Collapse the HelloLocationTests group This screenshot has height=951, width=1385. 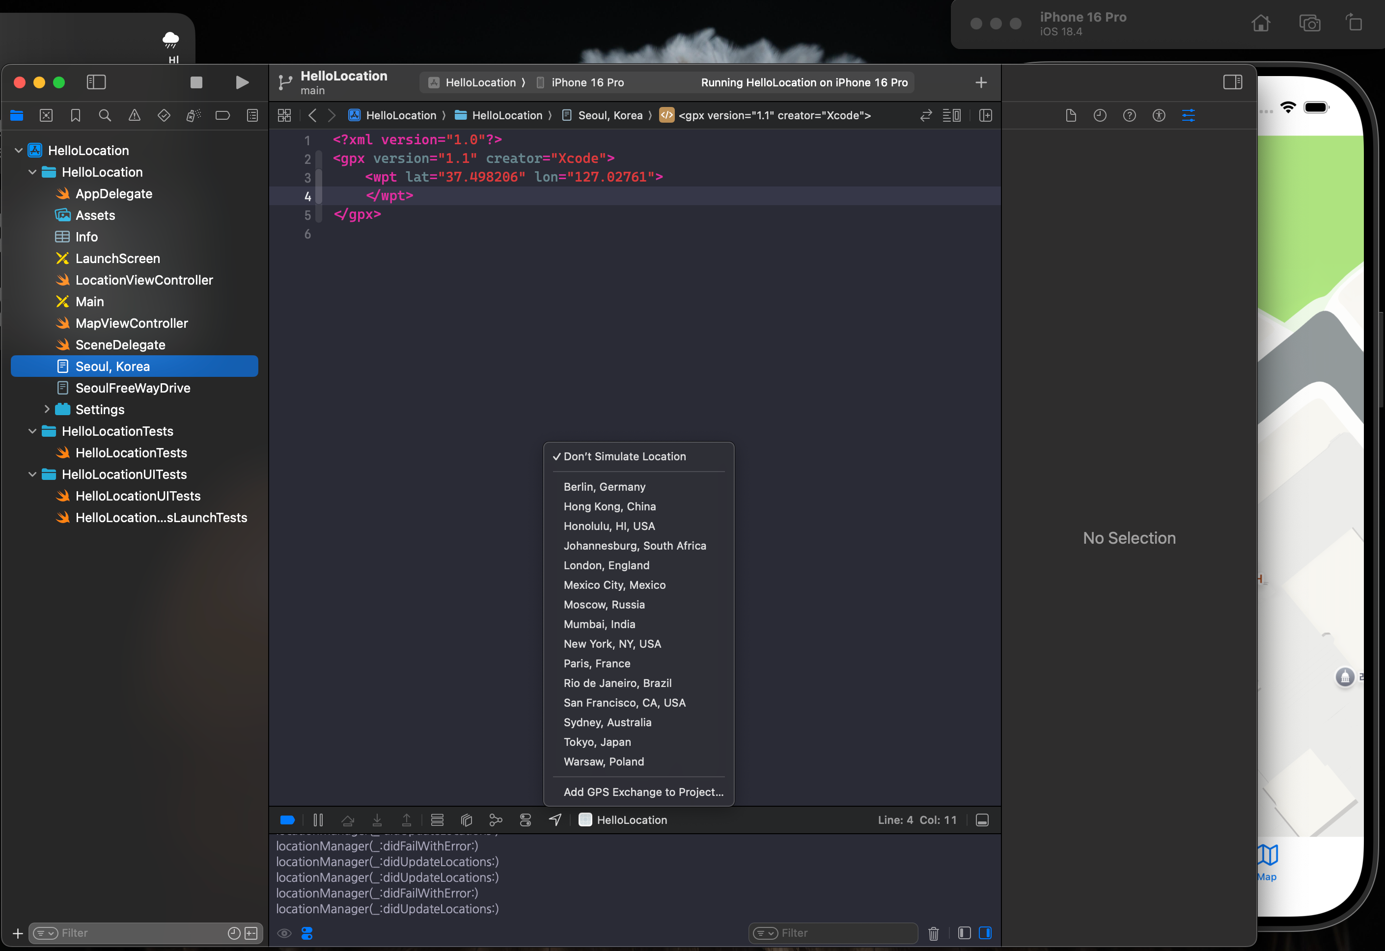[x=32, y=431]
